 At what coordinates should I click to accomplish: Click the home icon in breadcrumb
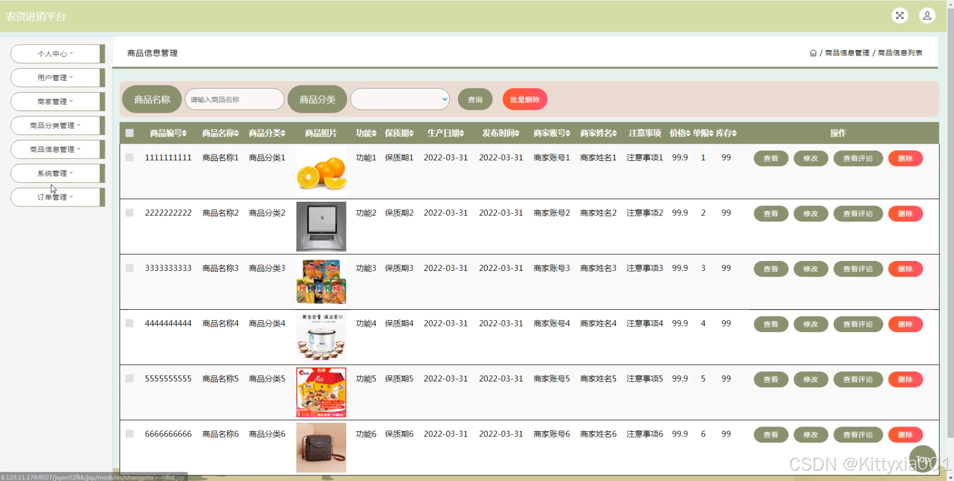click(813, 53)
